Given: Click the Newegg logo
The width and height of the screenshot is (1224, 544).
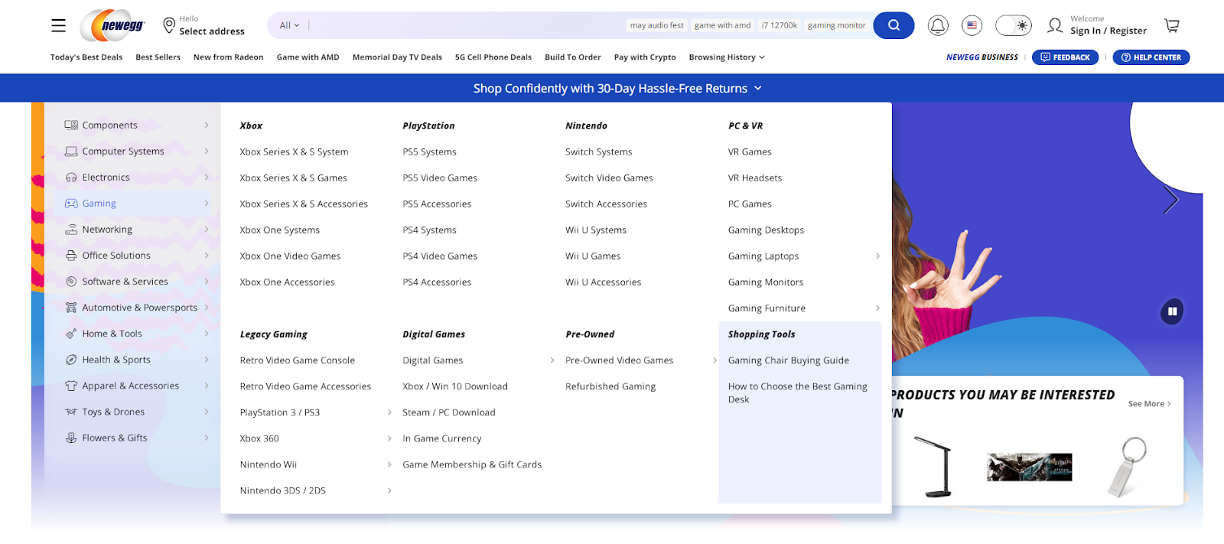Looking at the screenshot, I should (x=113, y=25).
